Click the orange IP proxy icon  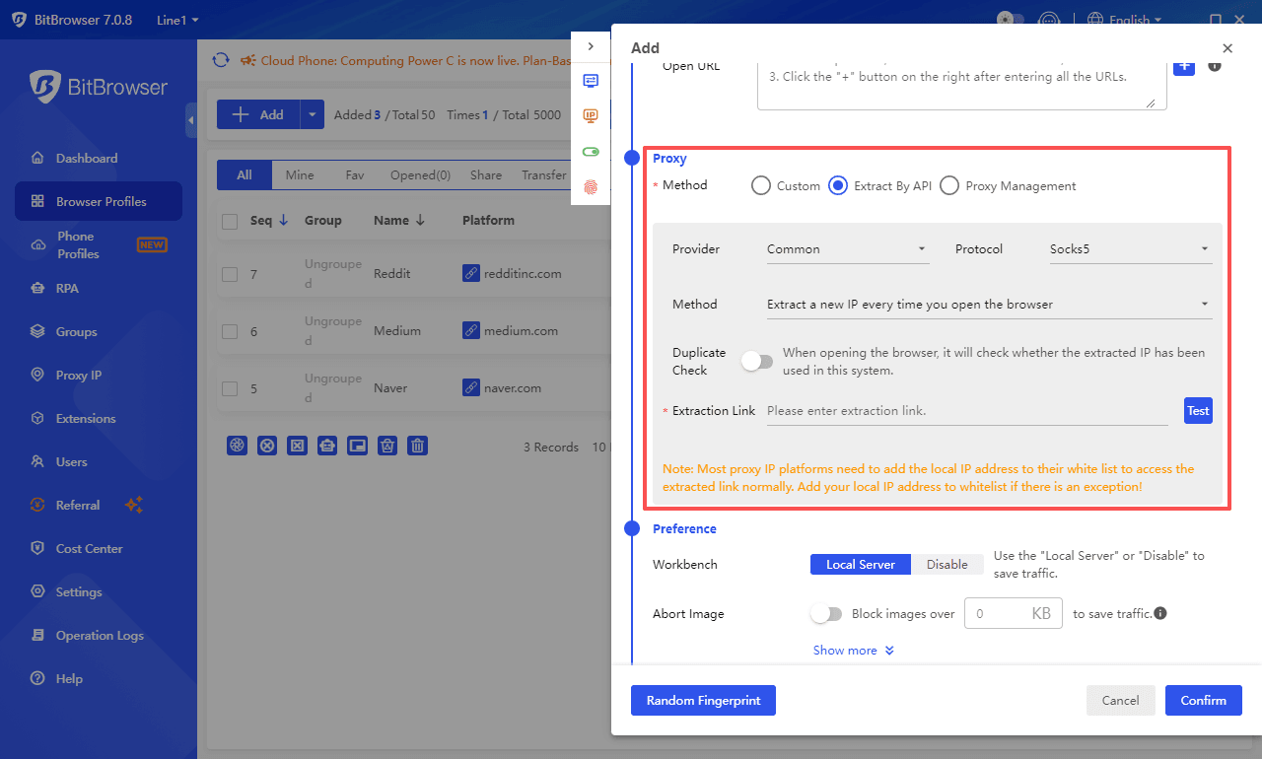click(591, 116)
